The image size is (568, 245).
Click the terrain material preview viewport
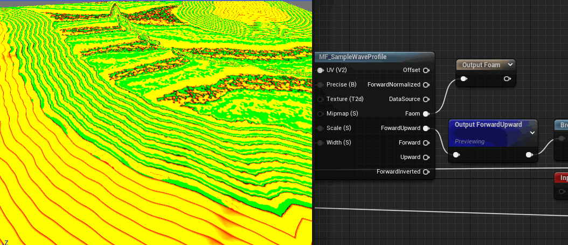pos(156,122)
